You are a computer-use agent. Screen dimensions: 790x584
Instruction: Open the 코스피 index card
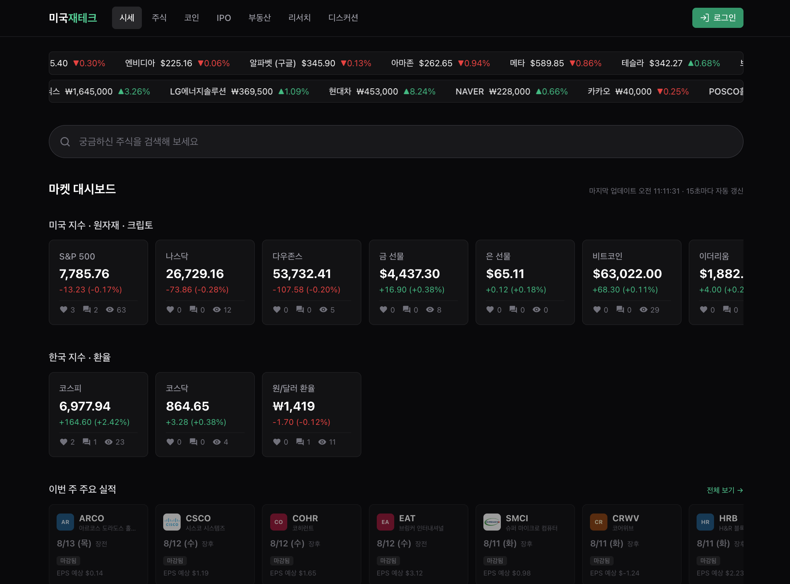pos(98,415)
